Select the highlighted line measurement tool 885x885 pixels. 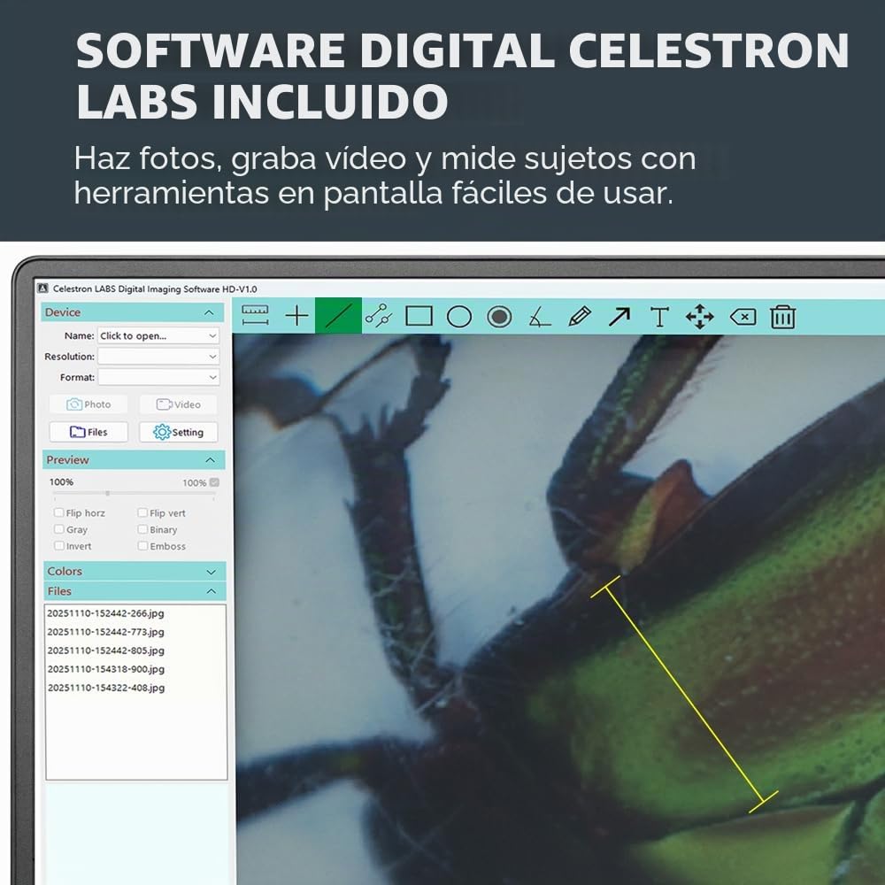pyautogui.click(x=338, y=316)
